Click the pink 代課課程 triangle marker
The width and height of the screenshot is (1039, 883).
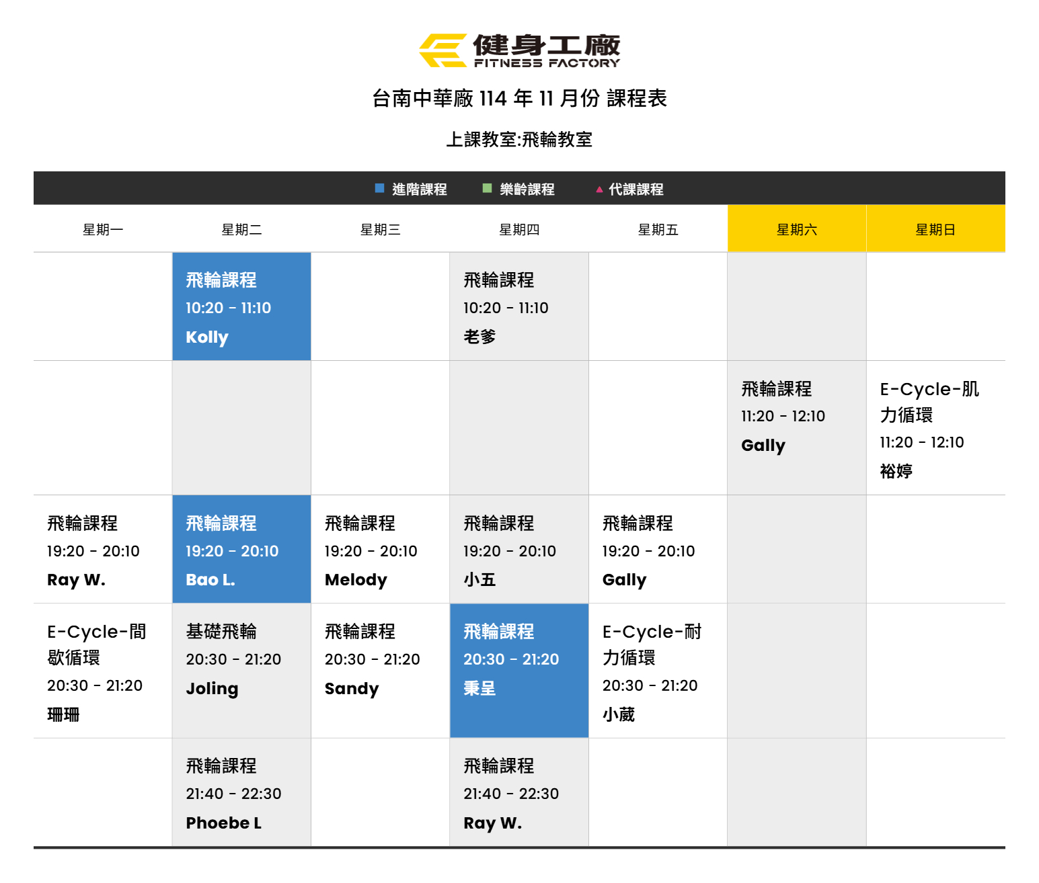tap(599, 190)
